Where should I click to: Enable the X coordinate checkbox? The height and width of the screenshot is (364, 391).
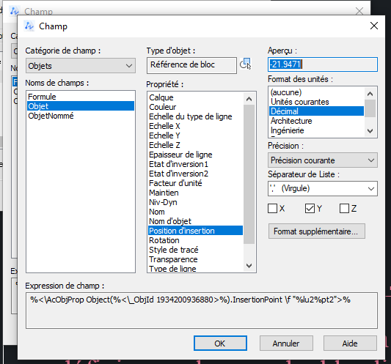273,209
